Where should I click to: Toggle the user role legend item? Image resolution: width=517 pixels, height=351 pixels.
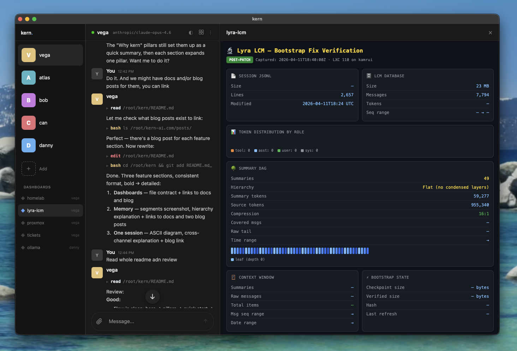pos(287,150)
